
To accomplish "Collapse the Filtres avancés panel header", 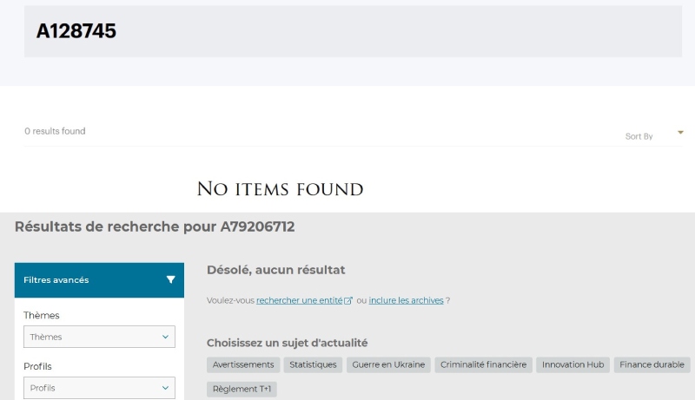I will 99,280.
